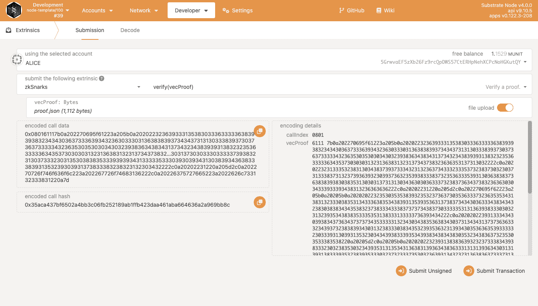This screenshot has height=306, width=538.
Task: Disable the file upload toggle
Action: (505, 107)
